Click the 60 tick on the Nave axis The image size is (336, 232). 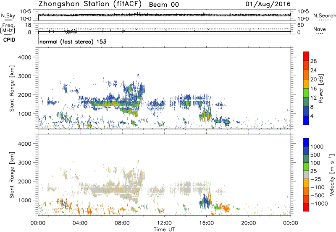coord(300,25)
